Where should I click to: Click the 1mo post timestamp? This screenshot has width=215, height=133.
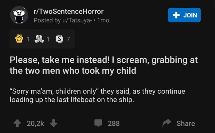tap(103, 20)
